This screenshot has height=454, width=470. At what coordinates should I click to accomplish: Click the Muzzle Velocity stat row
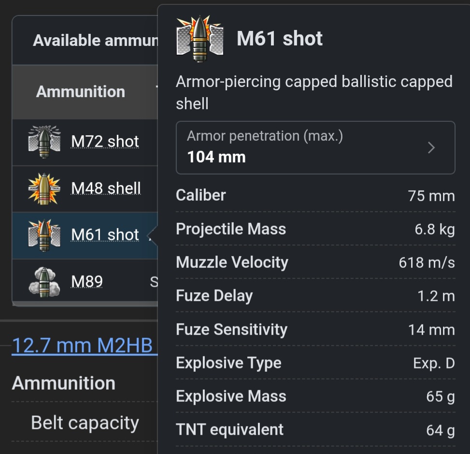tap(314, 262)
